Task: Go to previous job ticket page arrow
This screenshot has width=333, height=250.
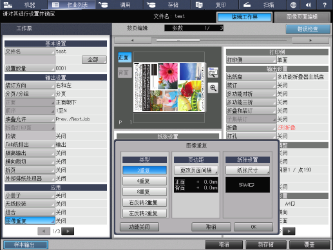Action: point(44,231)
